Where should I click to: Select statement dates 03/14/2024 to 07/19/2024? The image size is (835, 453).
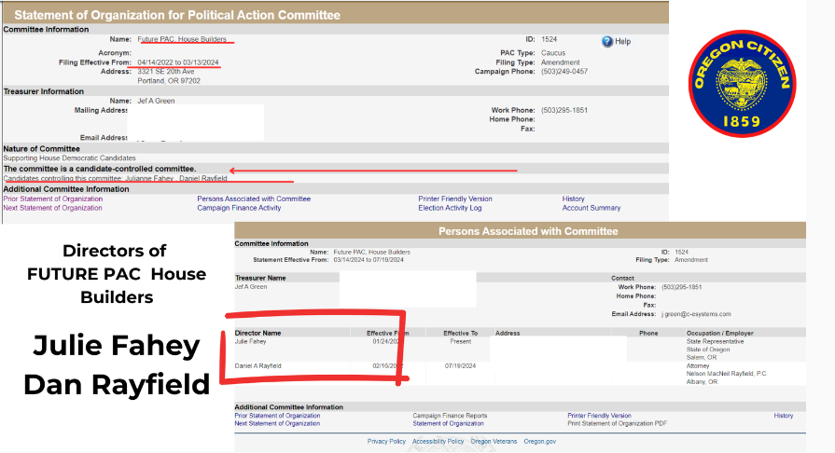pyautogui.click(x=369, y=260)
